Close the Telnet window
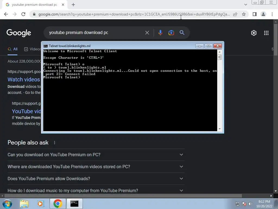Image resolution: width=278 pixels, height=209 pixels. point(217,46)
